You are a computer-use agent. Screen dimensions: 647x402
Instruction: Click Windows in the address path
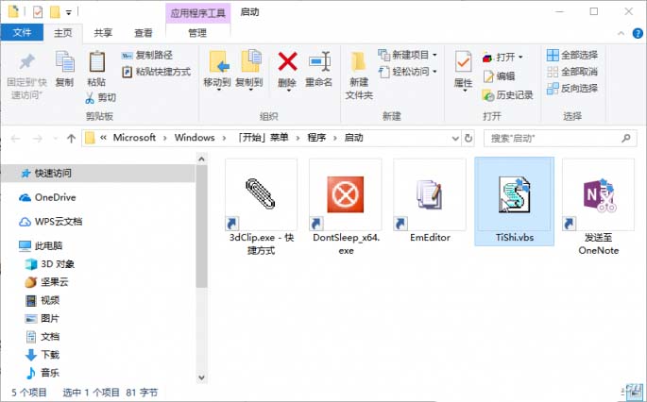point(195,138)
